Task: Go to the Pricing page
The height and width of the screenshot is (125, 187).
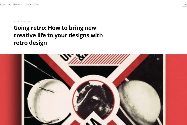Action: tap(37, 4)
